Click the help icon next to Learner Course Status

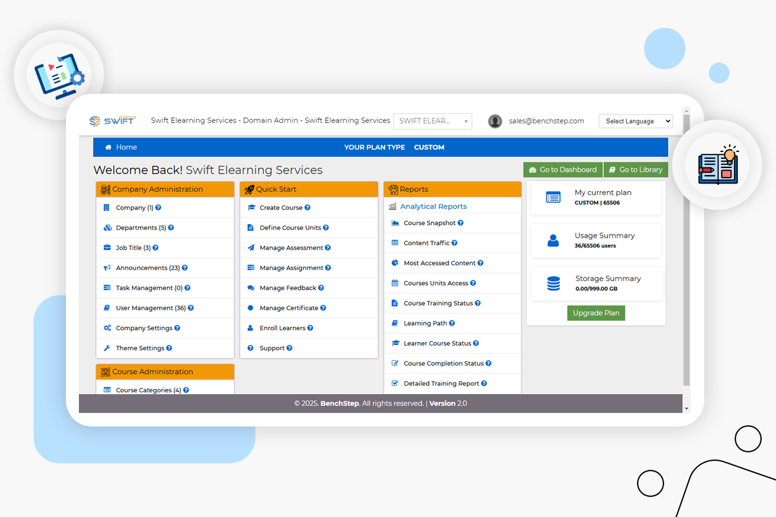tap(476, 344)
